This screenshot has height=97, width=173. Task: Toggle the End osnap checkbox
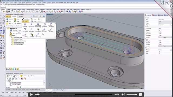(x=1, y=92)
